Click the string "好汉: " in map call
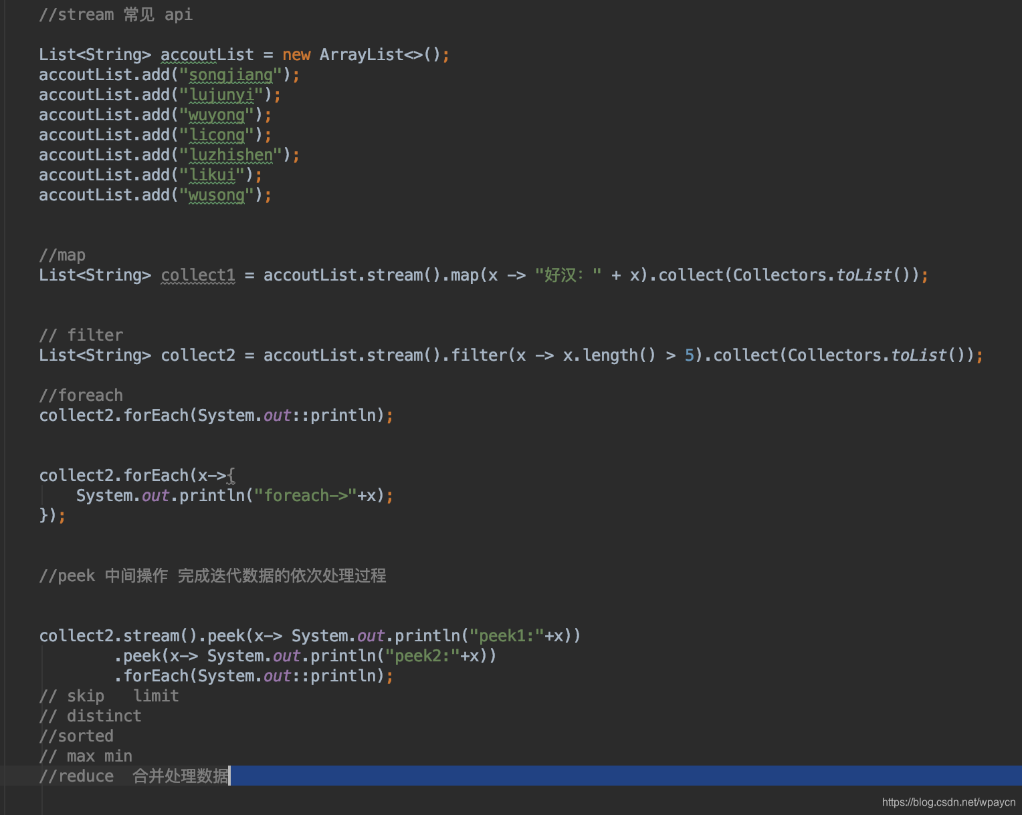This screenshot has width=1022, height=815. pyautogui.click(x=568, y=275)
